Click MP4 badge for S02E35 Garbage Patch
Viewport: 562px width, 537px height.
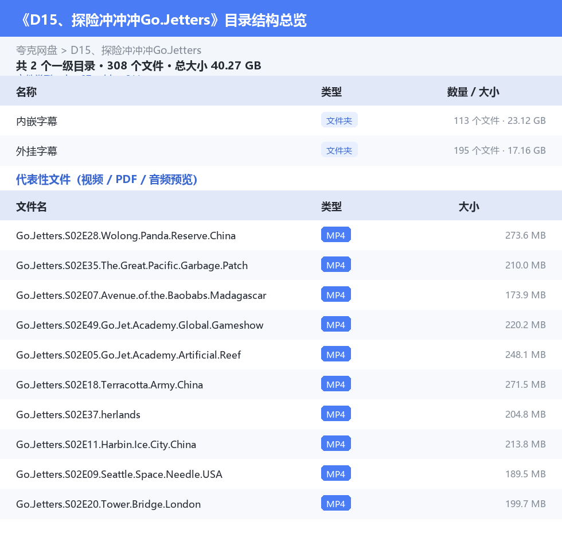(336, 264)
